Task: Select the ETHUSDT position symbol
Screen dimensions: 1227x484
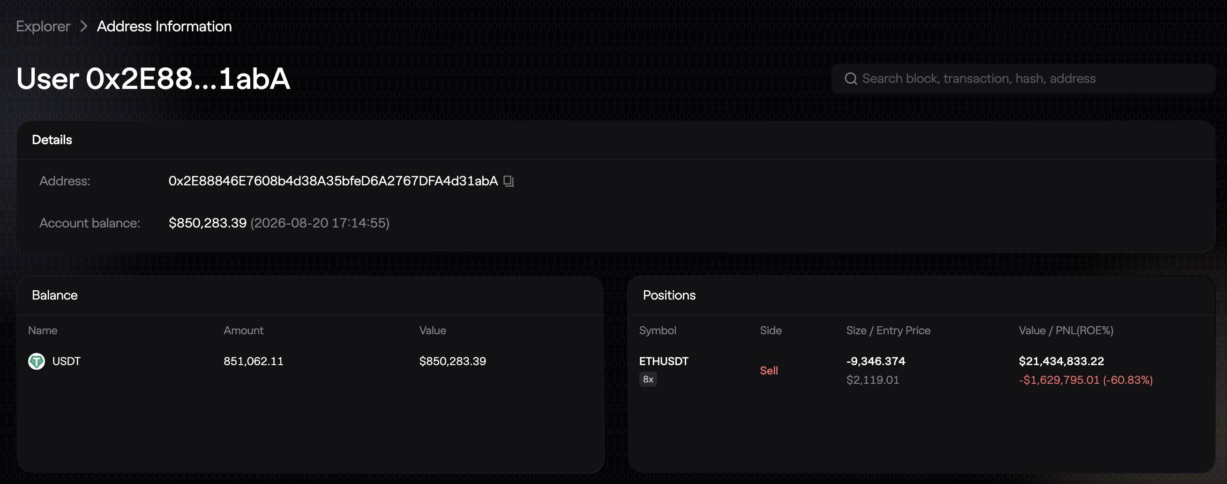Action: 664,361
